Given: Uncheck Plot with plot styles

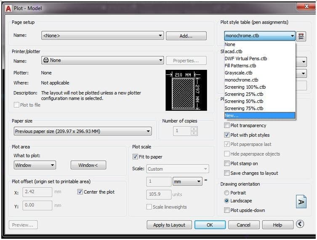Looking at the screenshot, I should (227, 135).
